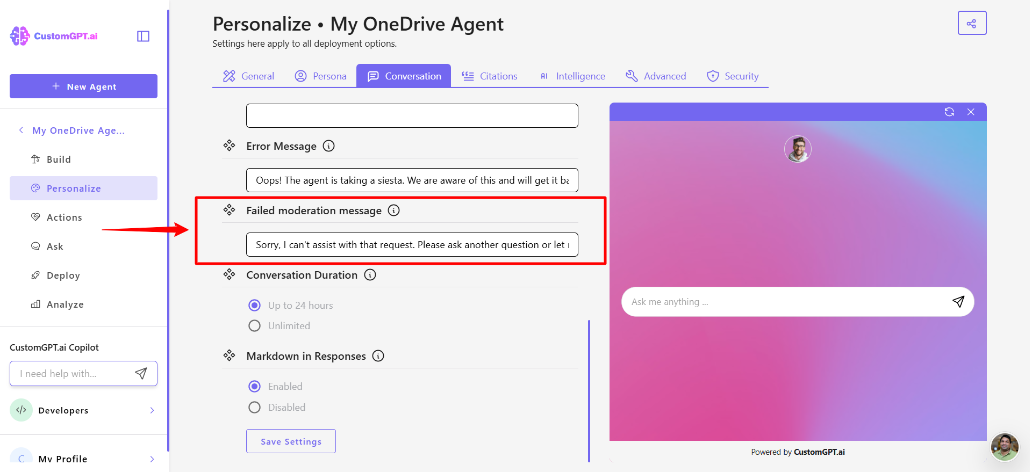Select Markdown Enabled option
Viewport: 1032px width, 472px height.
click(254, 387)
